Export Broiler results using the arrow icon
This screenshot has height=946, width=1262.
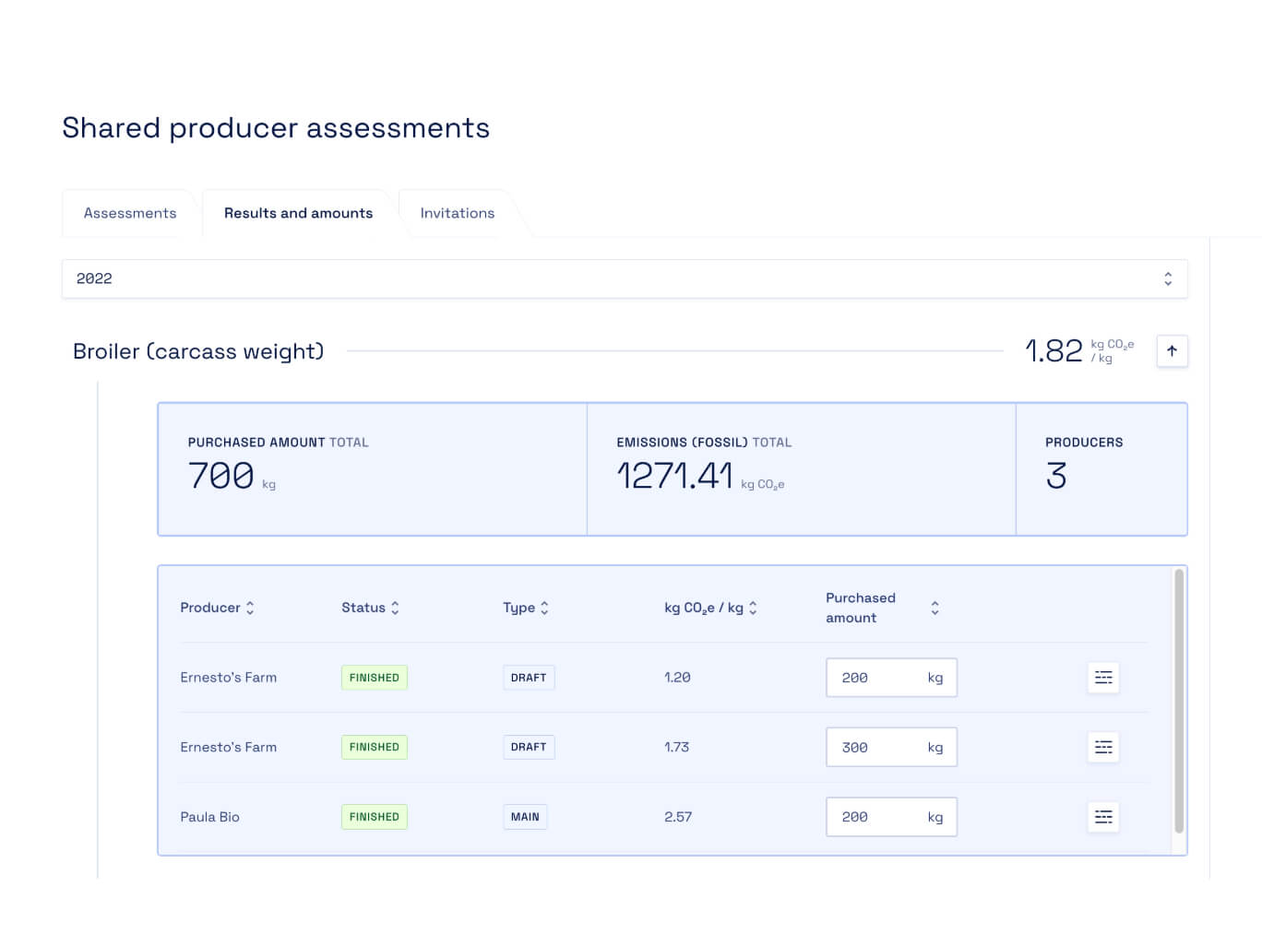(x=1172, y=351)
